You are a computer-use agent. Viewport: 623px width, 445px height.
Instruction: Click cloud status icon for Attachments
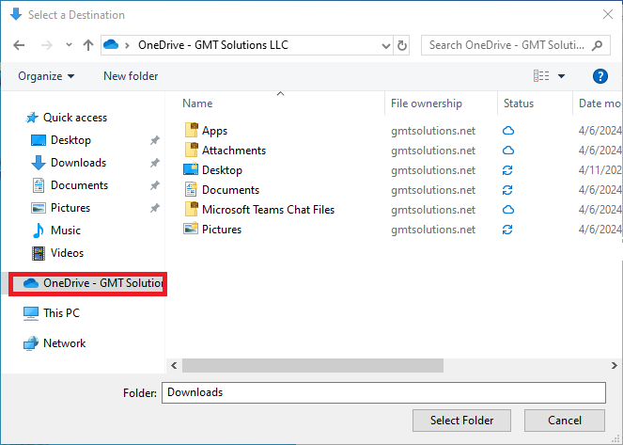(508, 151)
